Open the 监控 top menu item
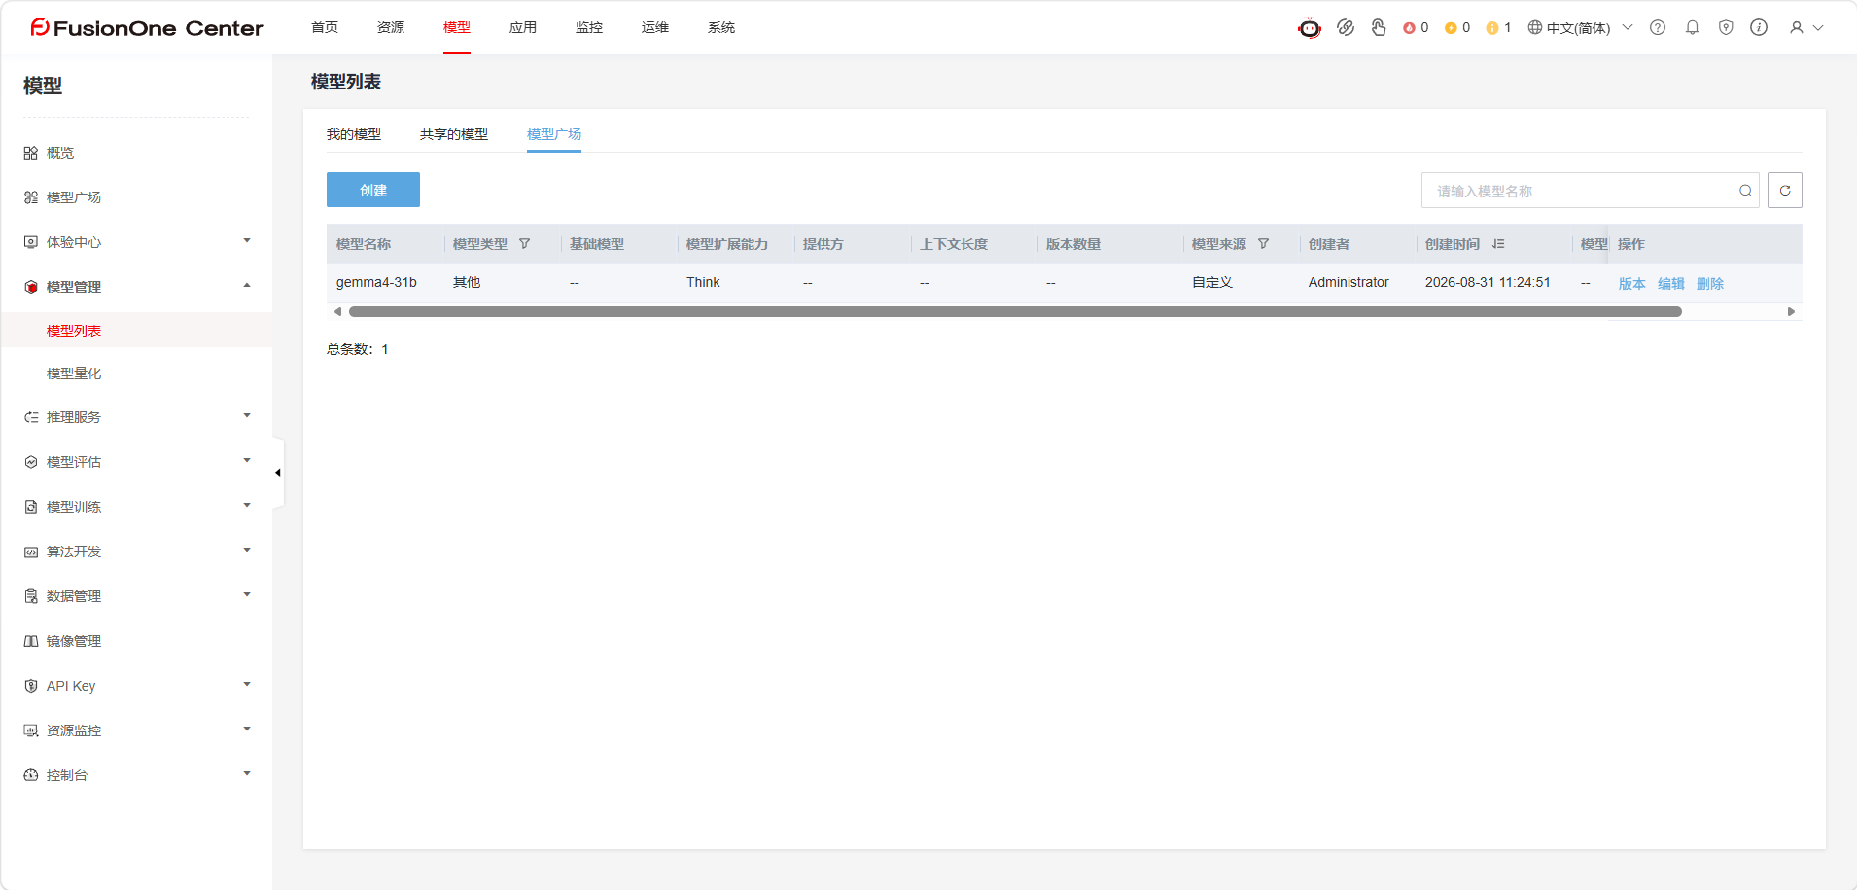The image size is (1857, 890). [589, 27]
